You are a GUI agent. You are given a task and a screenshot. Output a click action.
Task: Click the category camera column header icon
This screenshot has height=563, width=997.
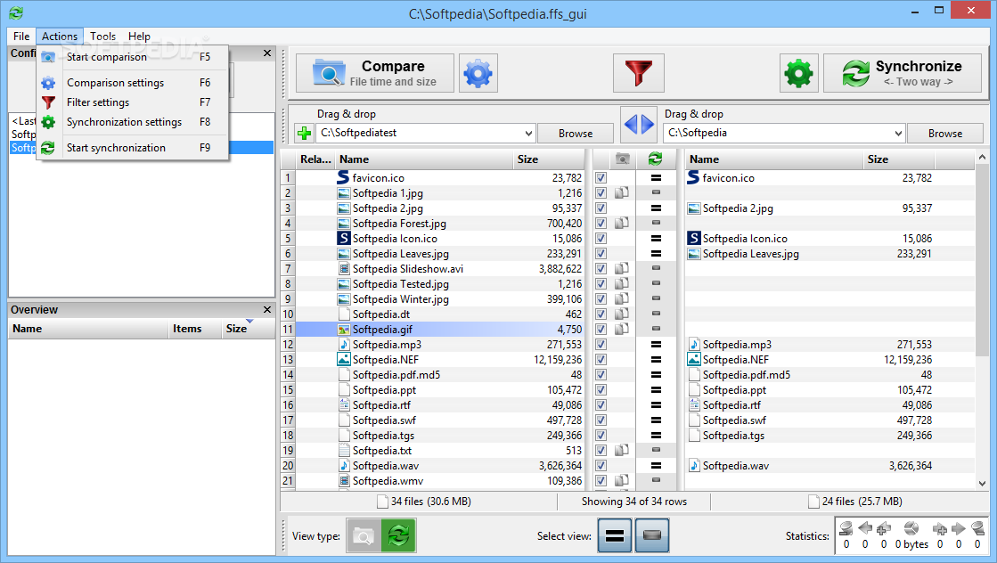623,159
